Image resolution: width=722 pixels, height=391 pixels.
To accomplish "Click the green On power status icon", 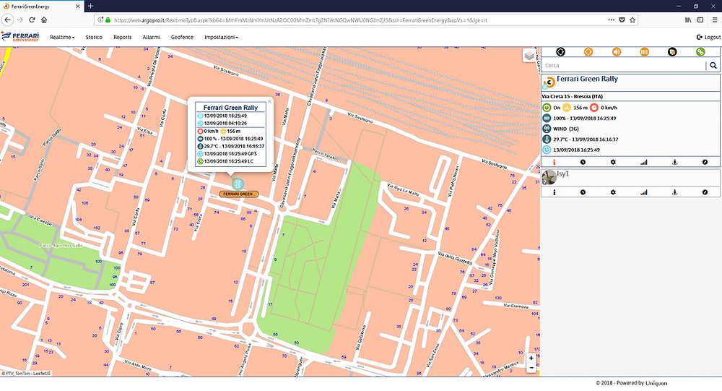I will tap(547, 108).
